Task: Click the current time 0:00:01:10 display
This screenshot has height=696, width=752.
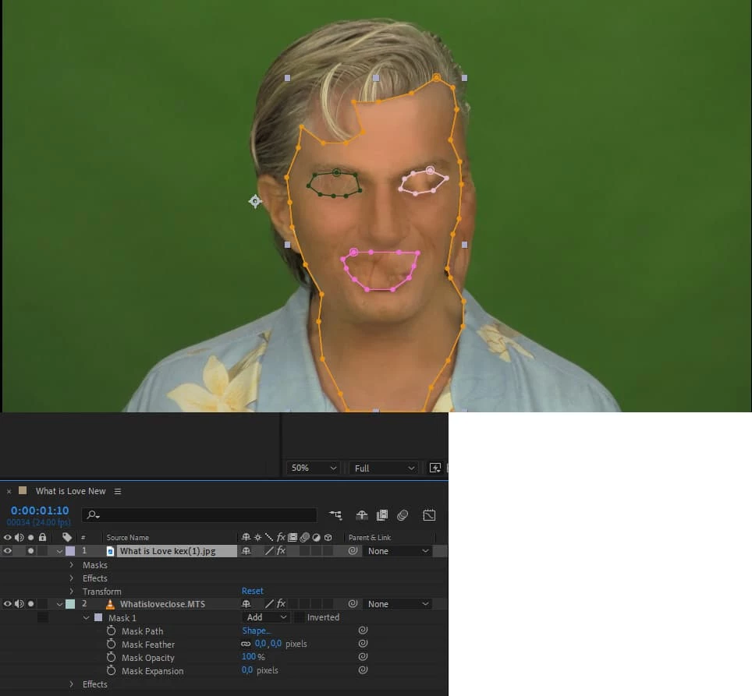Action: (x=40, y=511)
